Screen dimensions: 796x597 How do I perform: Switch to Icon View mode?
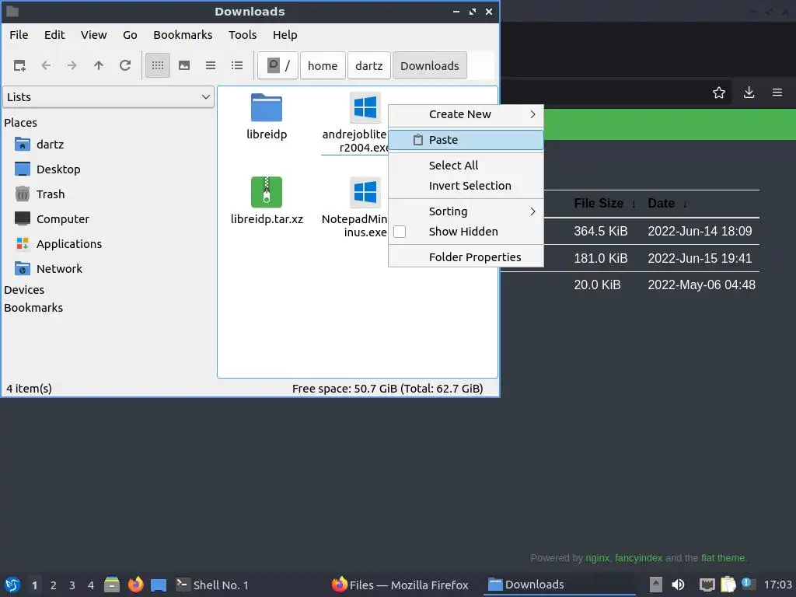coord(158,65)
